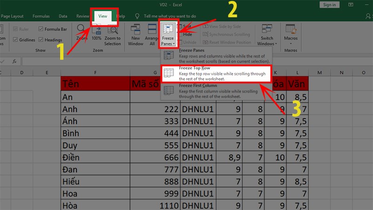Image resolution: width=373 pixels, height=210 pixels.
Task: Click the New Window icon
Action: click(136, 35)
